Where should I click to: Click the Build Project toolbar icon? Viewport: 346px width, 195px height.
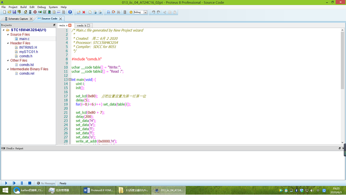pyautogui.click(x=109, y=12)
